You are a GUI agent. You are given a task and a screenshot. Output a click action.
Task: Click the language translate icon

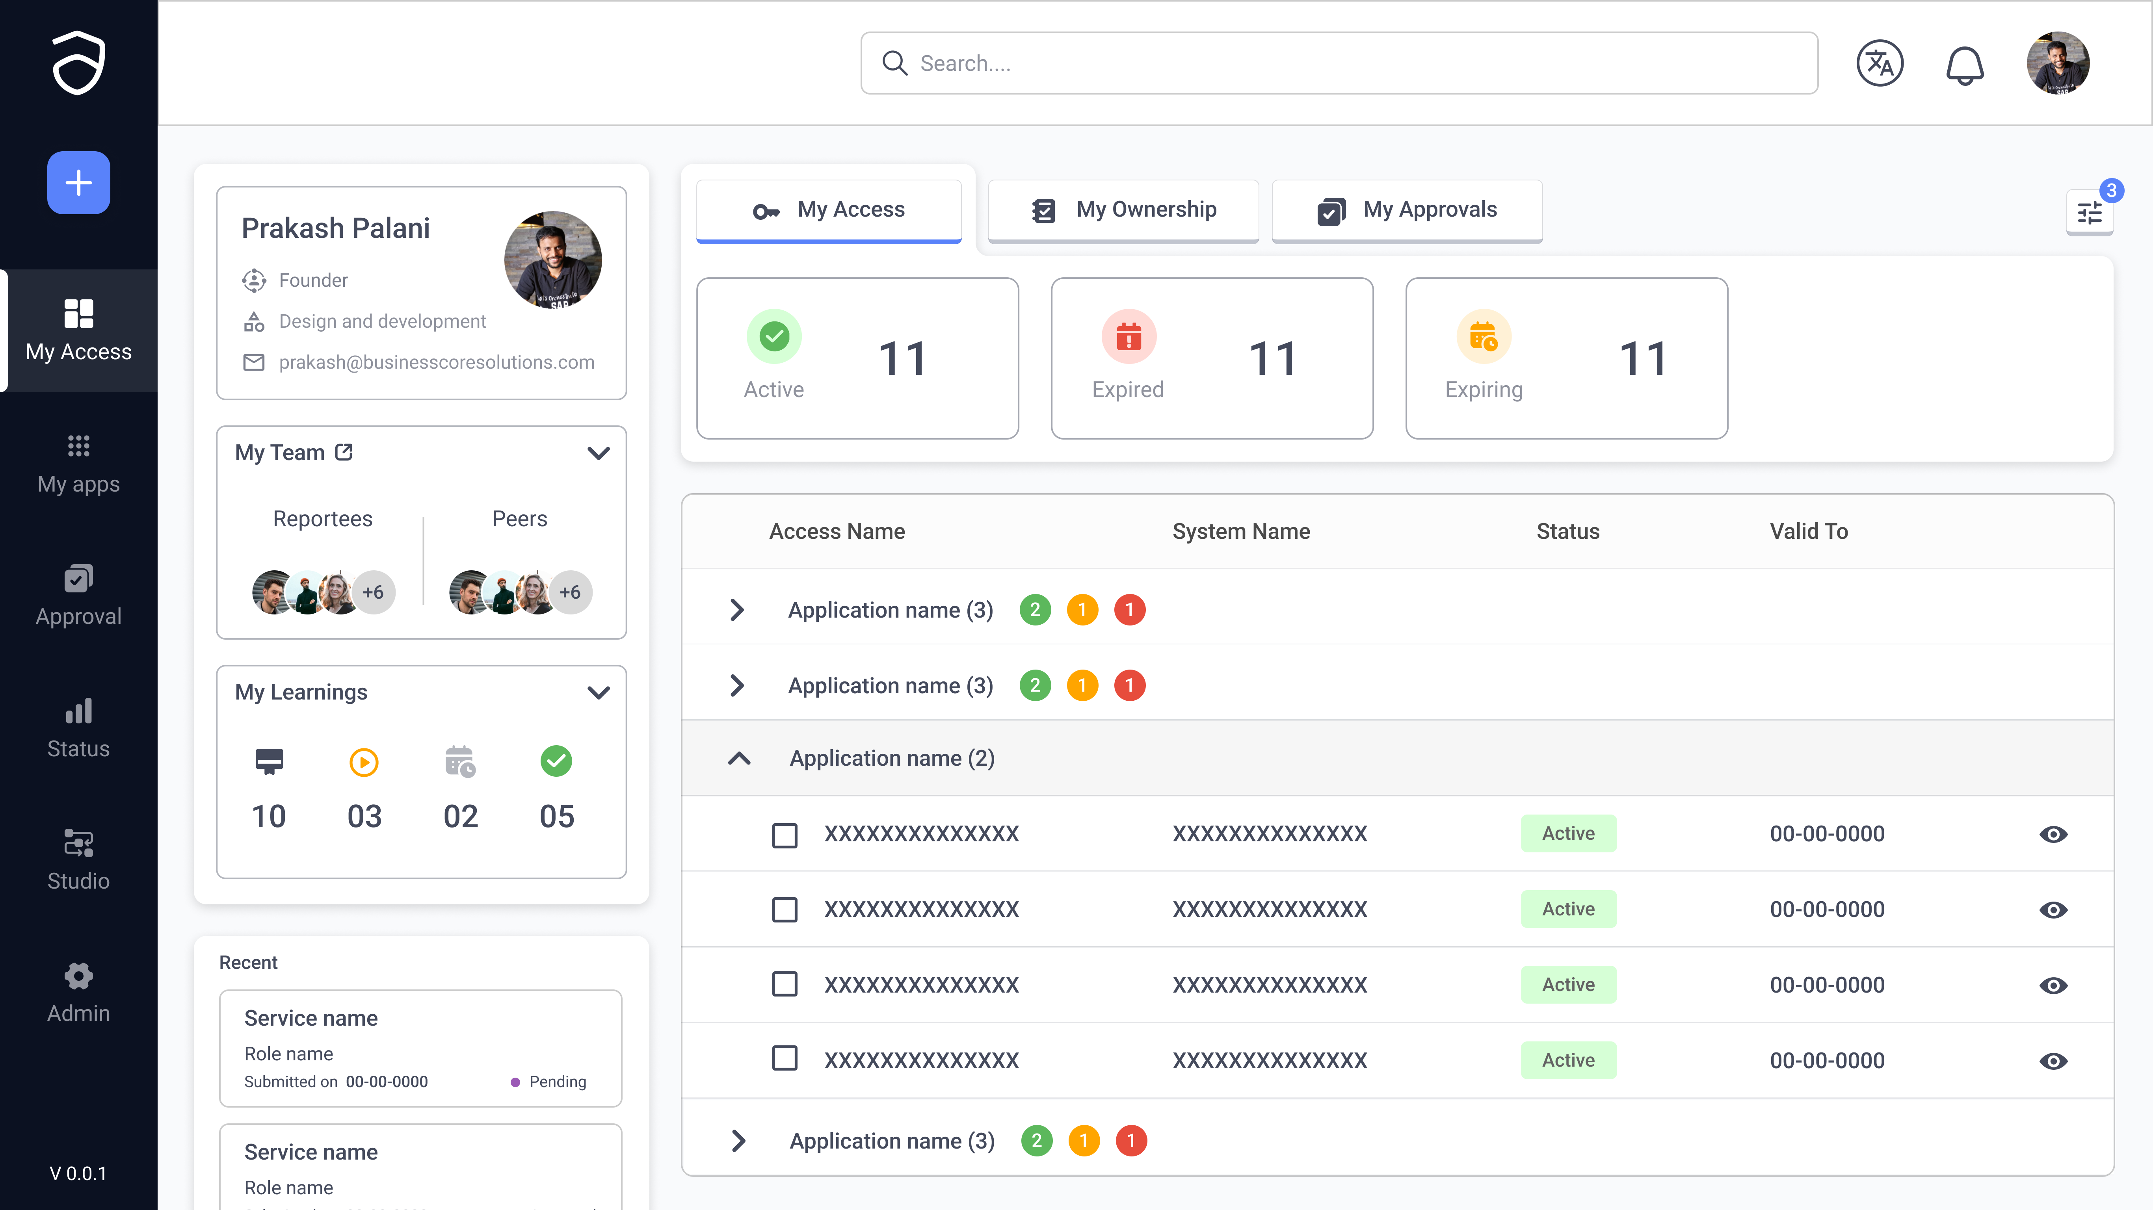pos(1880,63)
